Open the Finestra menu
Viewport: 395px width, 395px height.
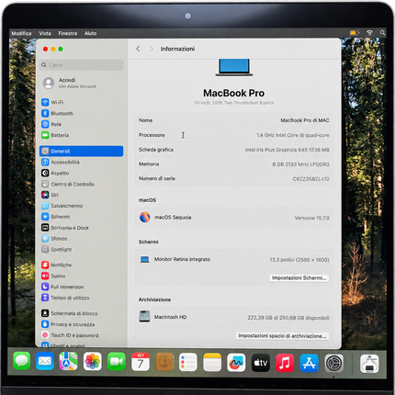[x=68, y=33]
